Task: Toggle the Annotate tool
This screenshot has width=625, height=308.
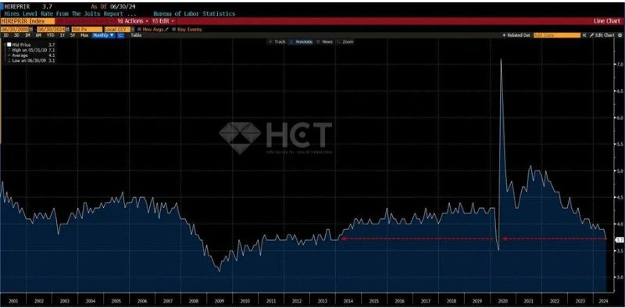Action: (x=302, y=41)
